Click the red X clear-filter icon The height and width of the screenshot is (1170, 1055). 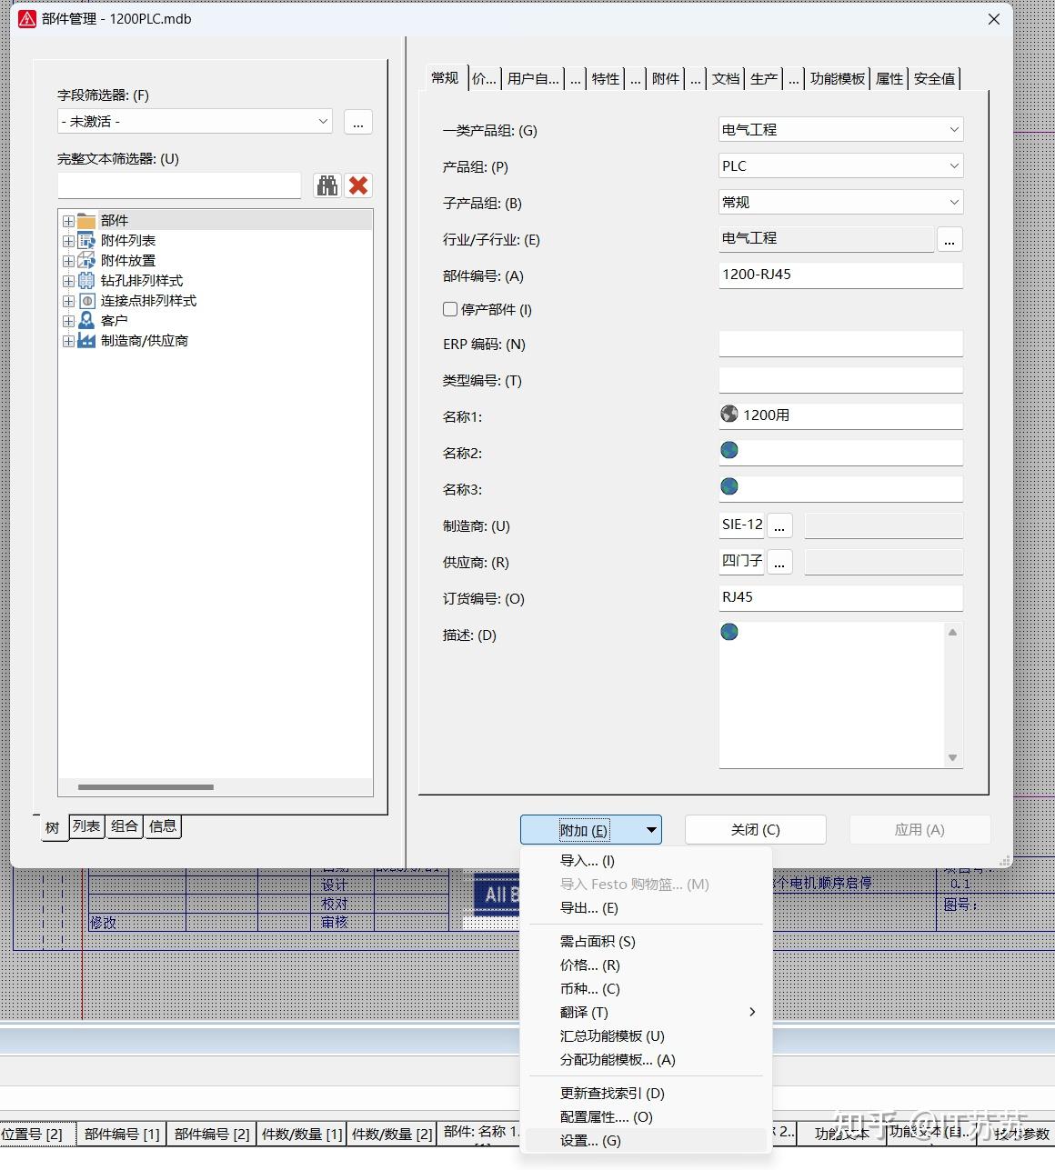tap(358, 185)
